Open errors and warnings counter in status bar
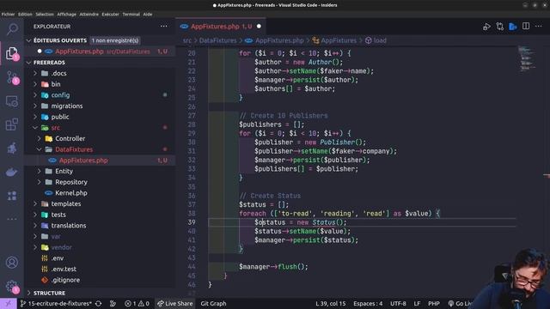 (x=137, y=303)
